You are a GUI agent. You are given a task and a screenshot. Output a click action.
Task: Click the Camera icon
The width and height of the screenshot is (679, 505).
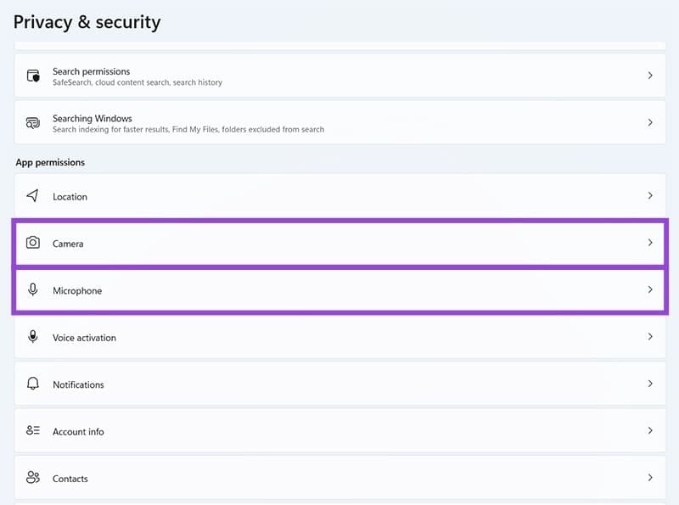(x=33, y=243)
